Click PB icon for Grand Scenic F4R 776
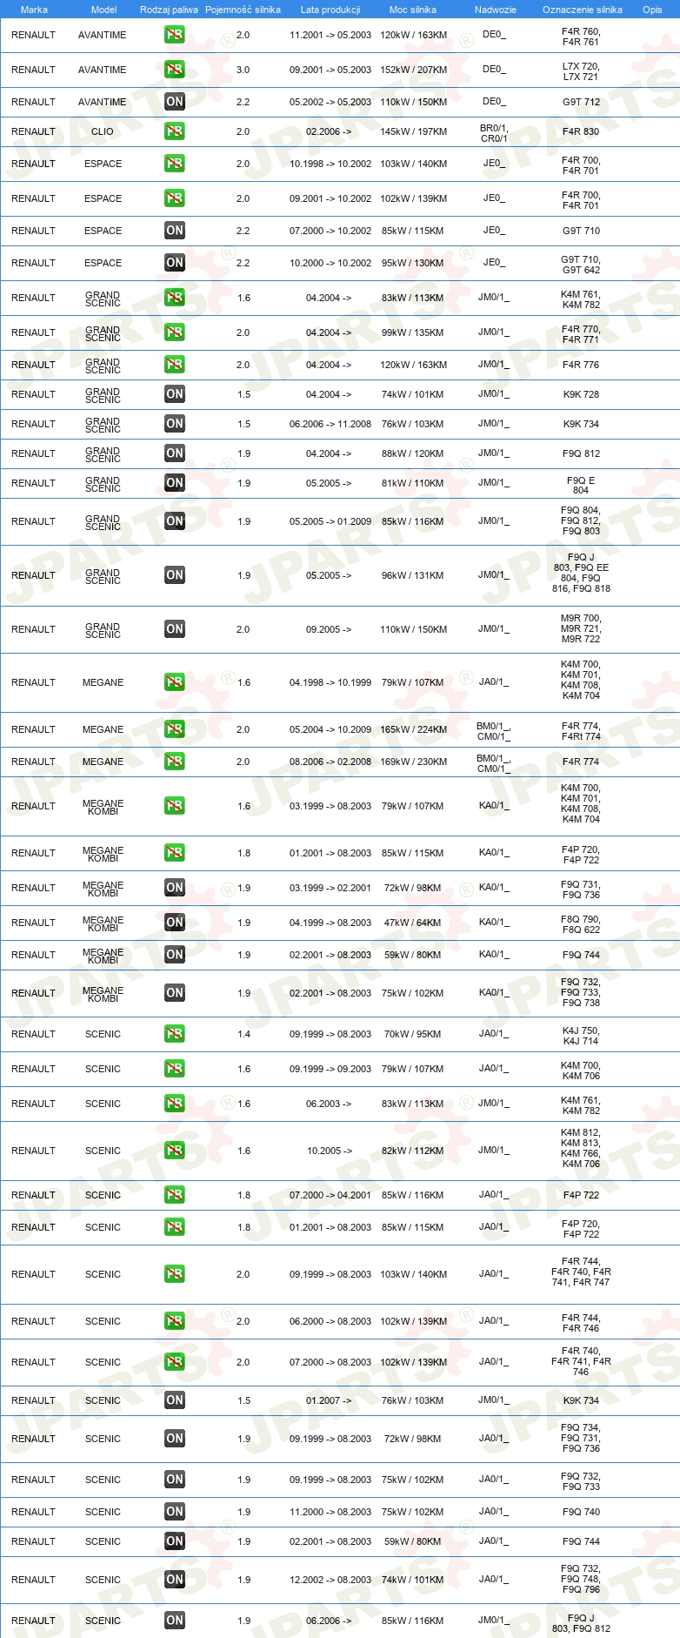This screenshot has height=1638, width=680. click(x=175, y=365)
